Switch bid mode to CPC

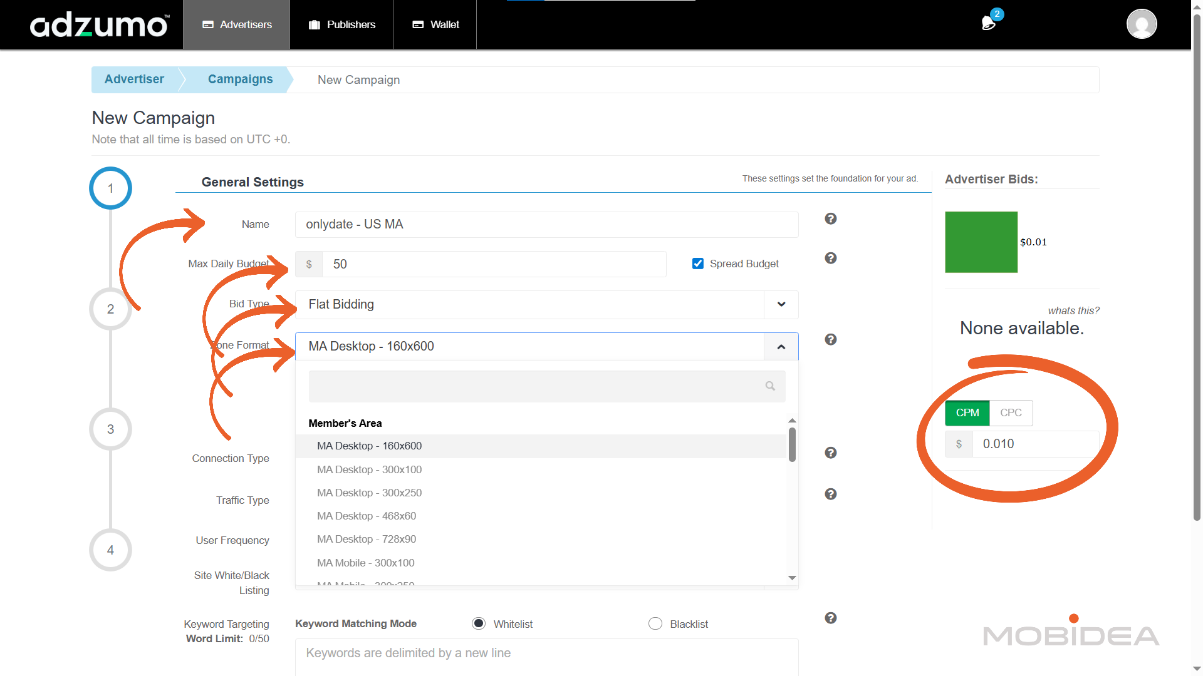click(1011, 412)
